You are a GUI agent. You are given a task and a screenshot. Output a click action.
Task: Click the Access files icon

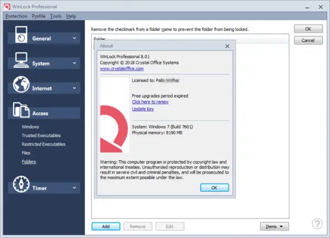(21, 110)
